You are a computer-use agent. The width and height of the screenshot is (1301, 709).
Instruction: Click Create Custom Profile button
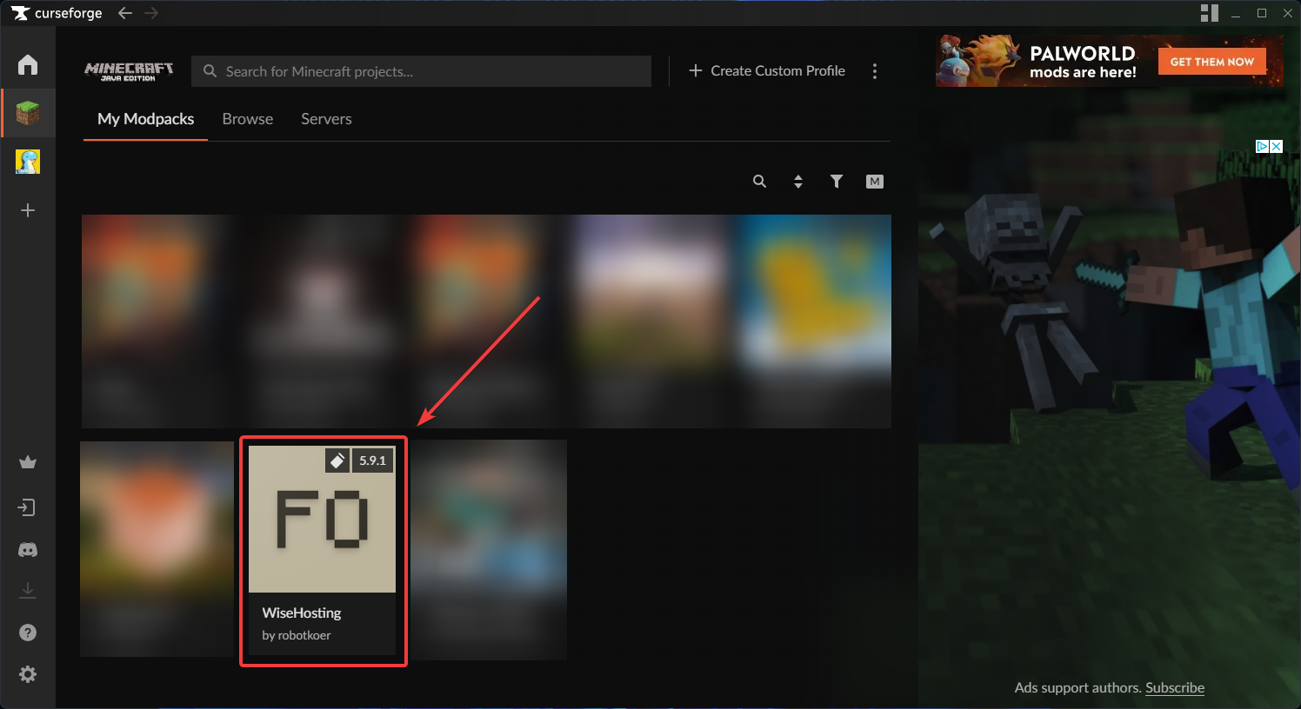pos(767,71)
